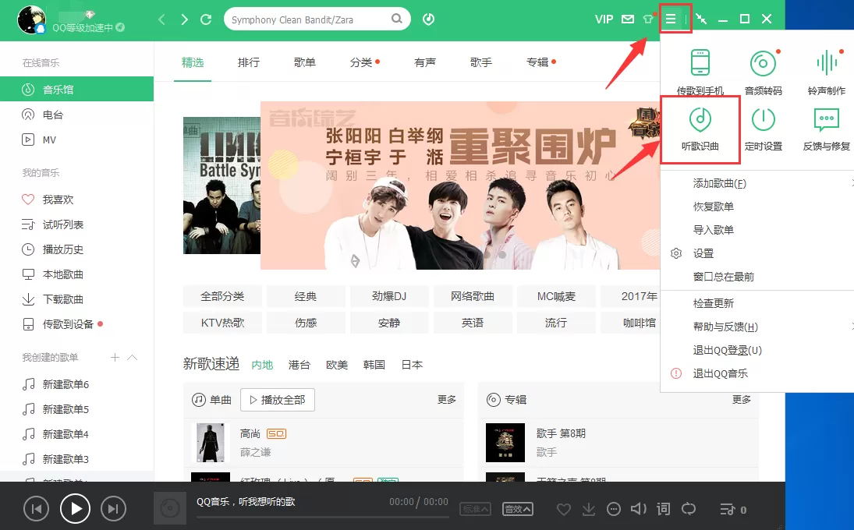Switch to the 歌单 tab

click(x=304, y=62)
